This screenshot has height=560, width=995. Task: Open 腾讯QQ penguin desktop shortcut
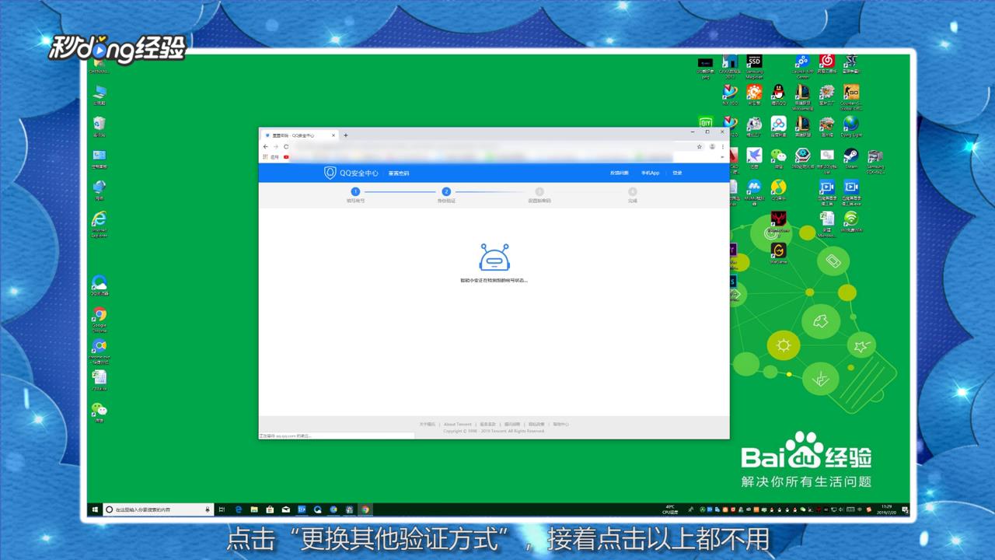(778, 95)
